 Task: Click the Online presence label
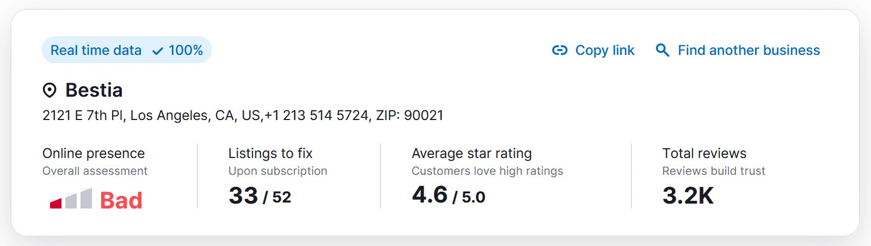(x=94, y=154)
